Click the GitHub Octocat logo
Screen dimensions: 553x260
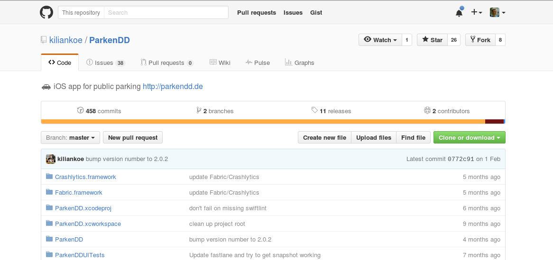pos(46,12)
